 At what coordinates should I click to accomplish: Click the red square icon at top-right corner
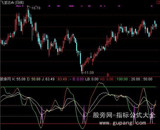click(x=158, y=2)
